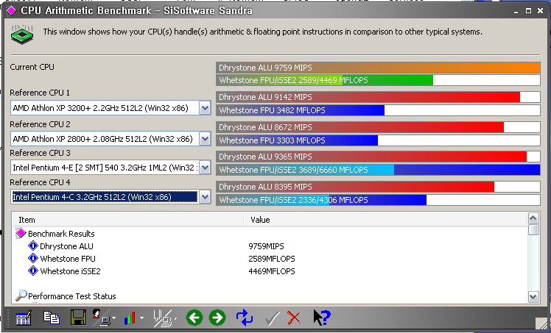Refresh the benchmark with blue arrows icon
The height and width of the screenshot is (333, 551).
(x=245, y=318)
